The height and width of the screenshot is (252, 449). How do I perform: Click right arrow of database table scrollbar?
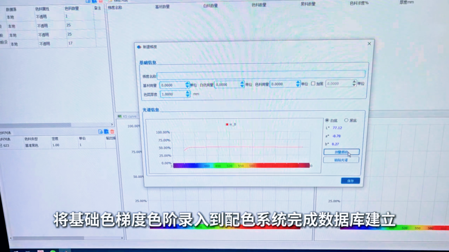click(112, 124)
